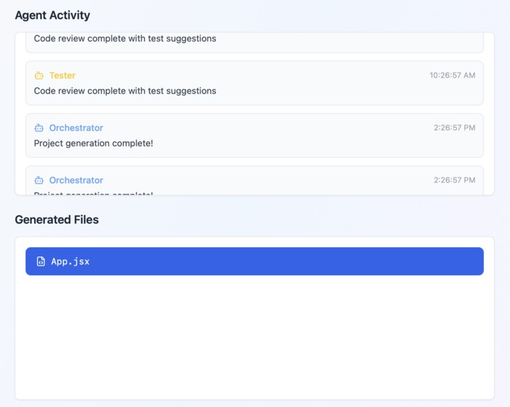Click the 10:26:57 AM timestamp
Screen dimensions: 510x407
[452, 75]
